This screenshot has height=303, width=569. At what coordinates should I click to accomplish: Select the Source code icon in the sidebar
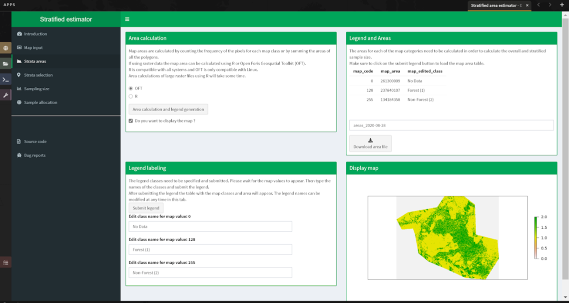(x=18, y=141)
